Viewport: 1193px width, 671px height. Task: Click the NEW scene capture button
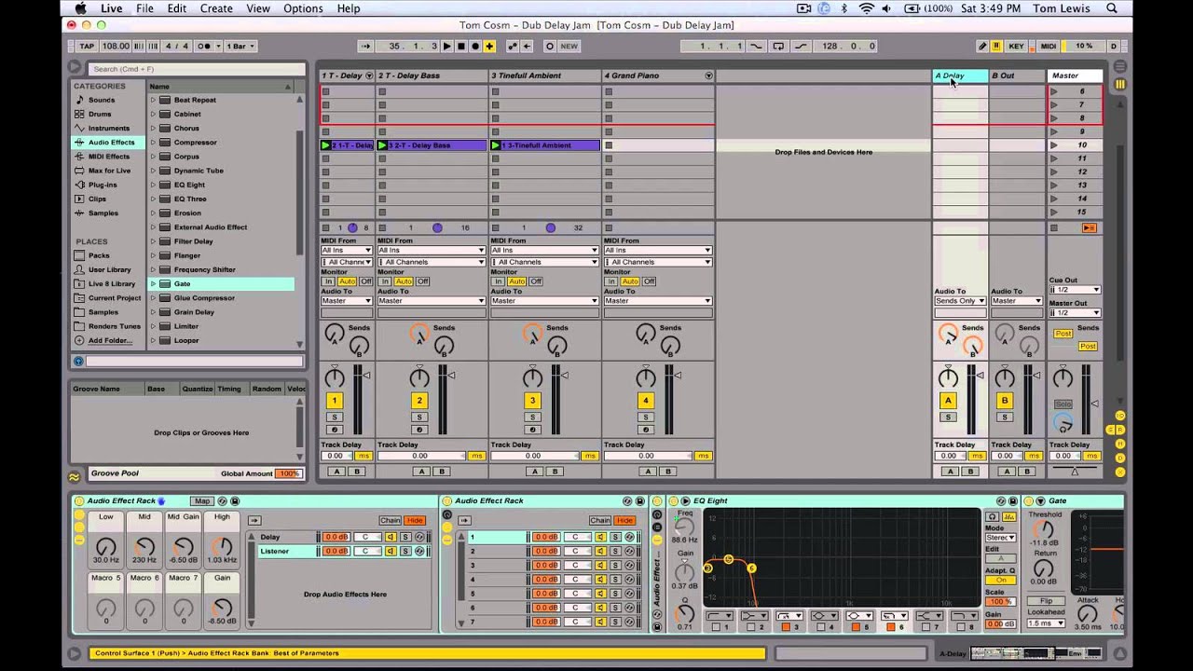(569, 46)
